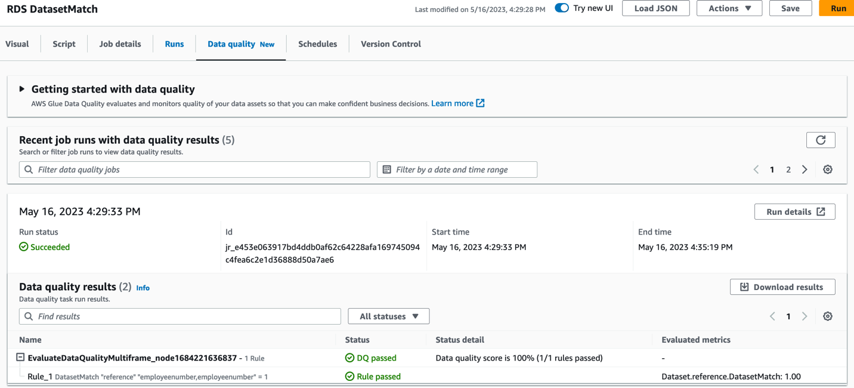The height and width of the screenshot is (388, 854).
Task: Go to previous page of job runs
Action: click(756, 170)
